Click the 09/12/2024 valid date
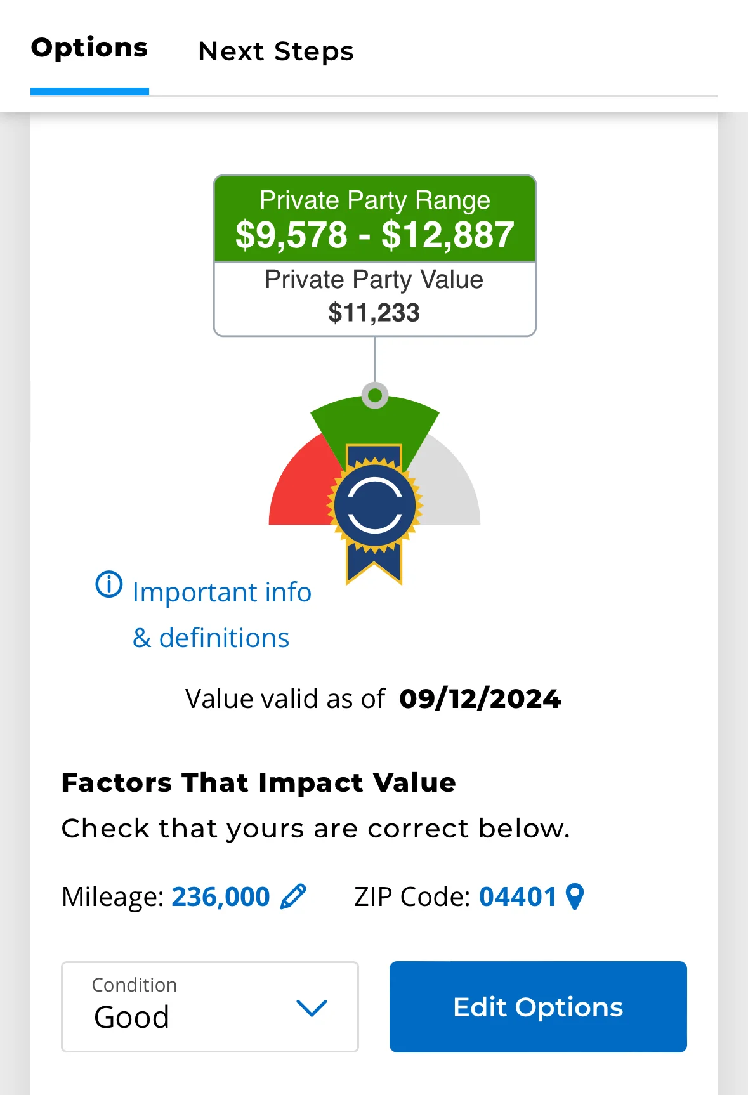The height and width of the screenshot is (1095, 748). click(480, 698)
